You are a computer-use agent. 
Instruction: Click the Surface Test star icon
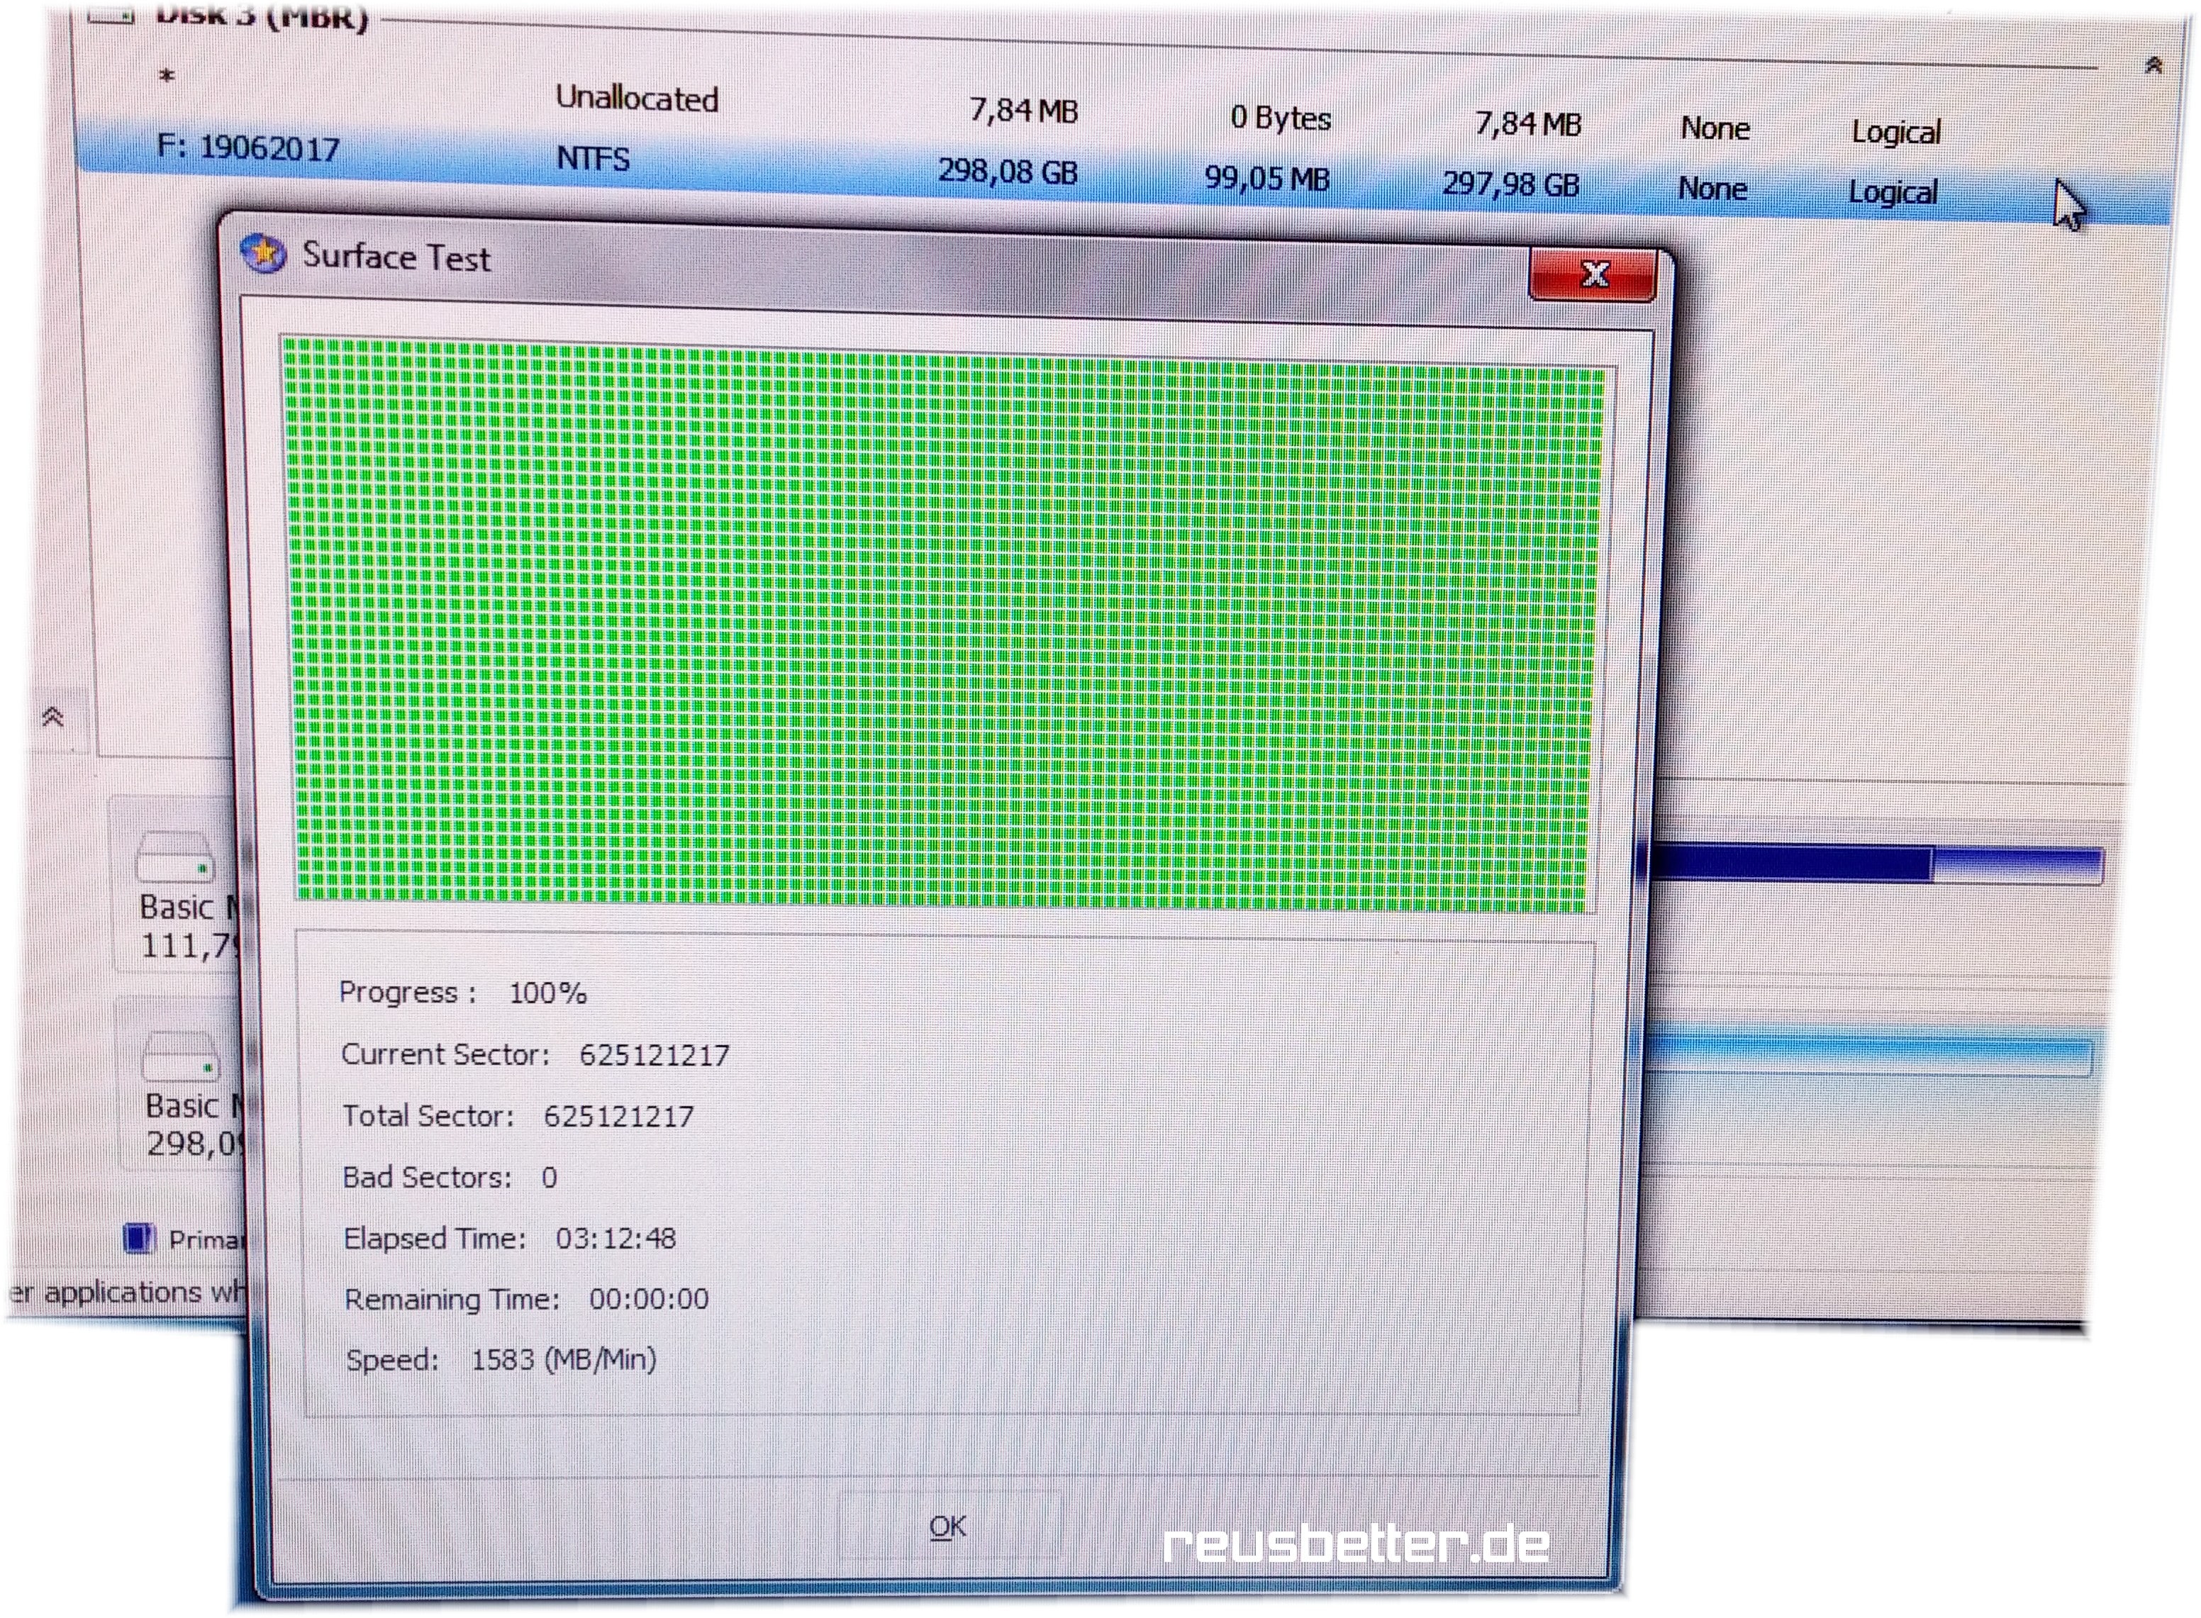coord(262,254)
